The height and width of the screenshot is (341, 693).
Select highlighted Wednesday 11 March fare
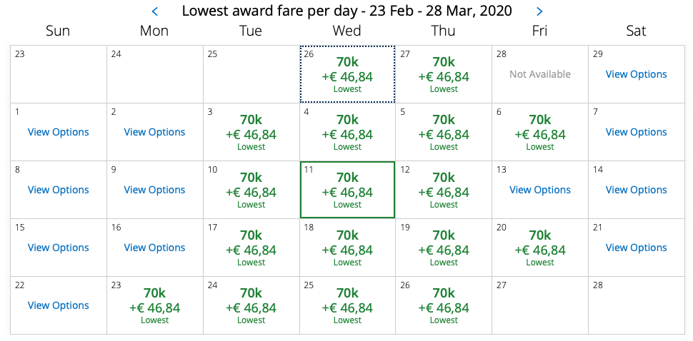(347, 190)
